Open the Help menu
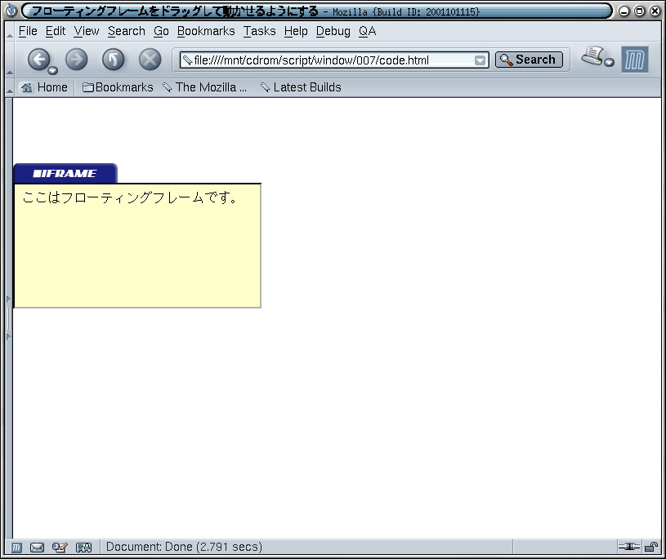This screenshot has height=559, width=666. point(296,31)
